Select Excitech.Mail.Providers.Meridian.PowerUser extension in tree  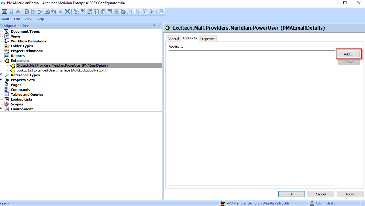click(x=62, y=65)
